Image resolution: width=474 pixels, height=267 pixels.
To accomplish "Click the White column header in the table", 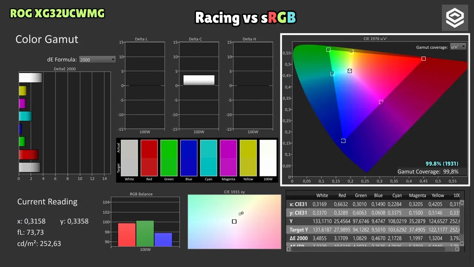I will (322, 195).
